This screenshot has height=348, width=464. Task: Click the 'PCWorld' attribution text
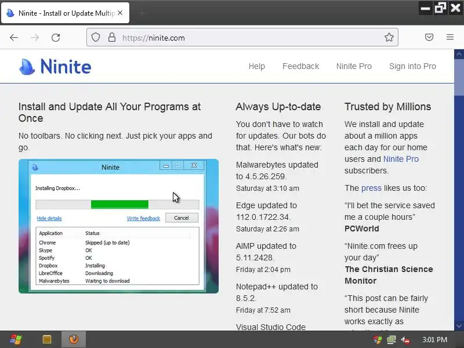pyautogui.click(x=361, y=229)
